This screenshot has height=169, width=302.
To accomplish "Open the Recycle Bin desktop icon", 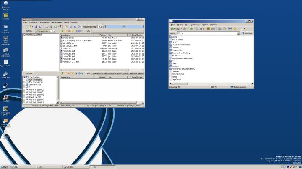I will click(6, 15).
